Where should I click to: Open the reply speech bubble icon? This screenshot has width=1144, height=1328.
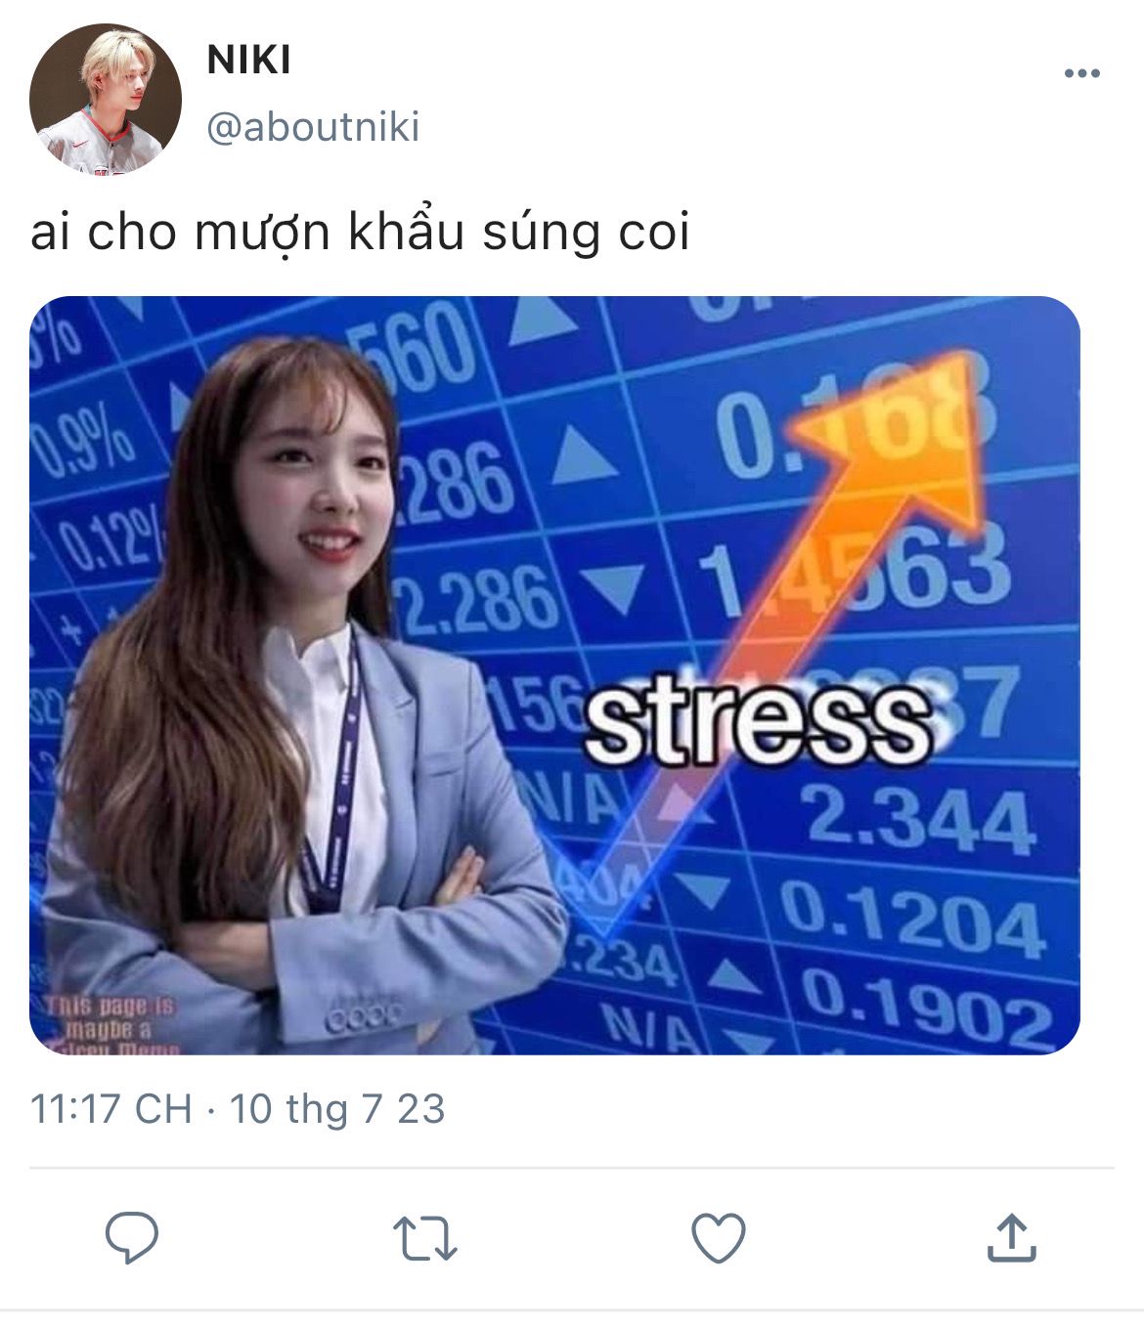(132, 1237)
